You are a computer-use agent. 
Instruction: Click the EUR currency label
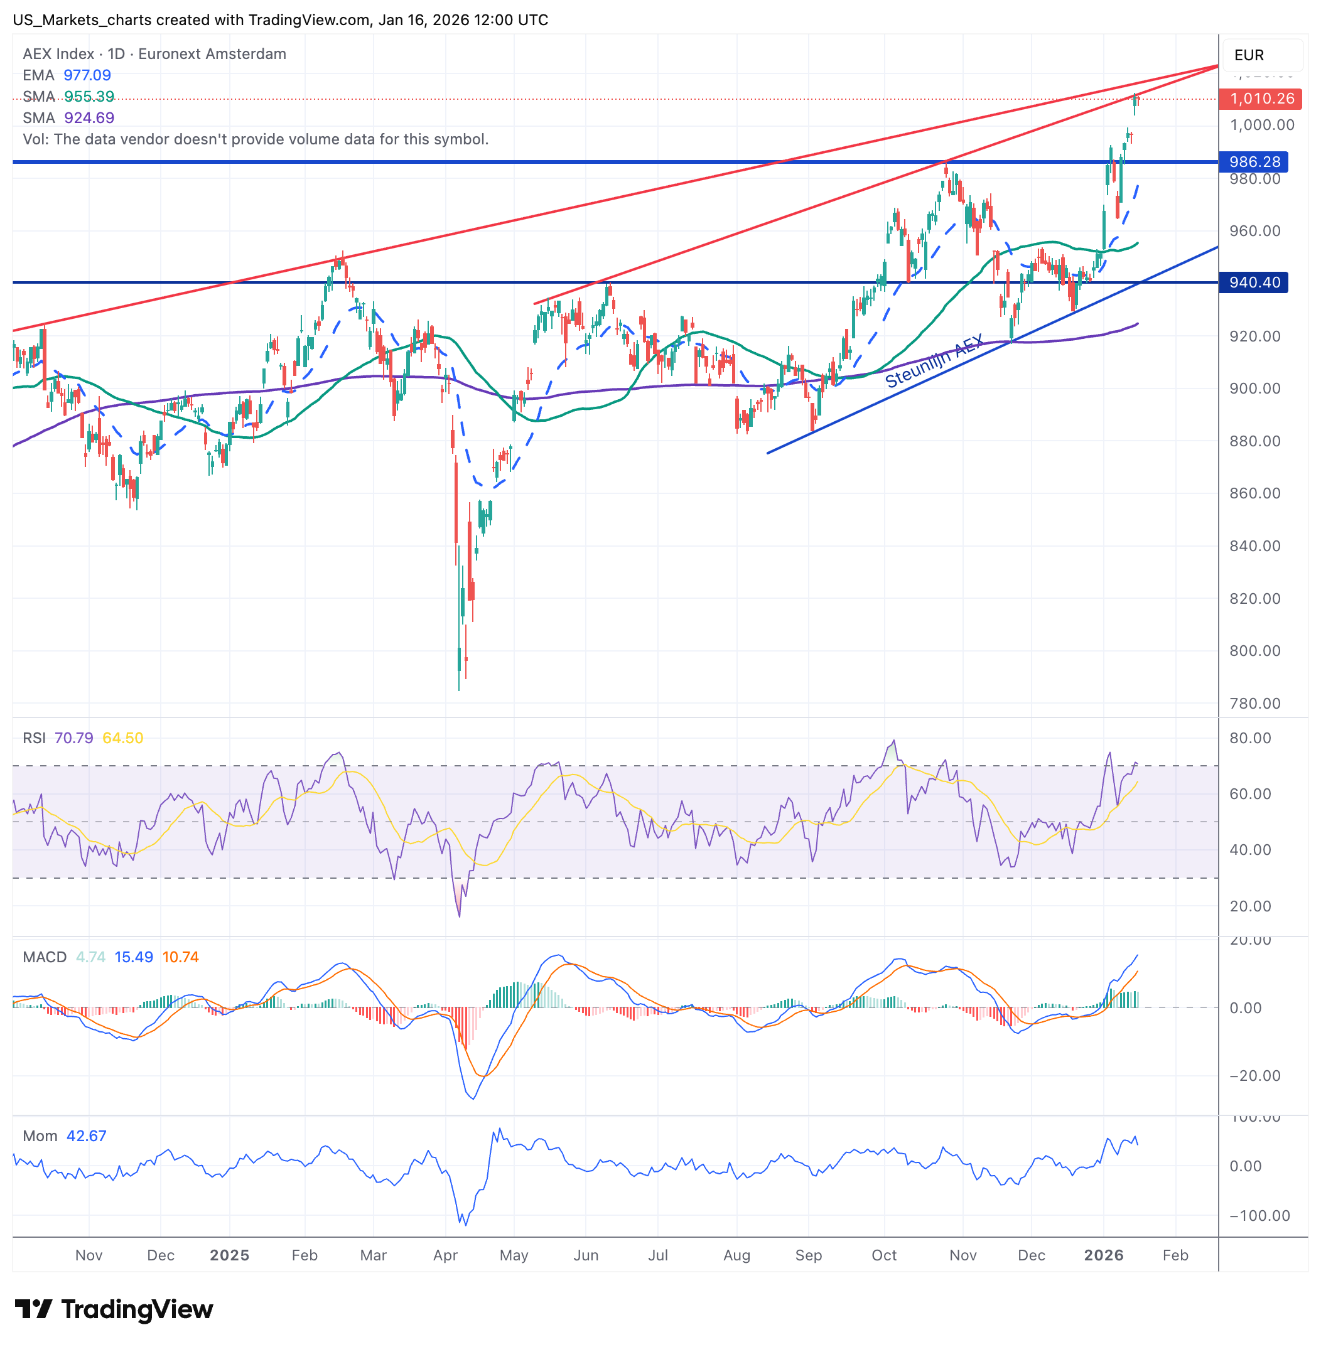(x=1248, y=55)
